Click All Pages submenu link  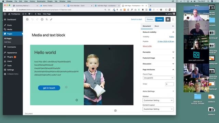tap(8, 39)
